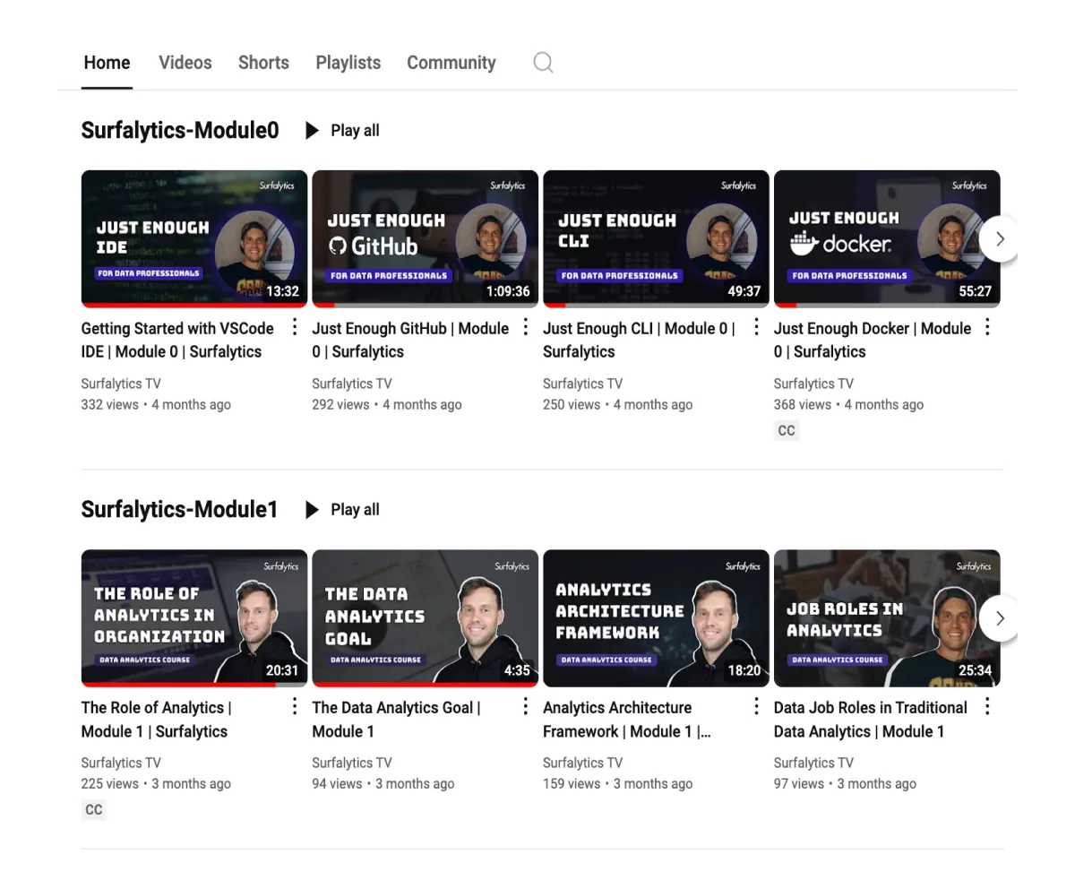Open three-dot menu for Just Enough Docker video
1075x880 pixels.
(987, 327)
